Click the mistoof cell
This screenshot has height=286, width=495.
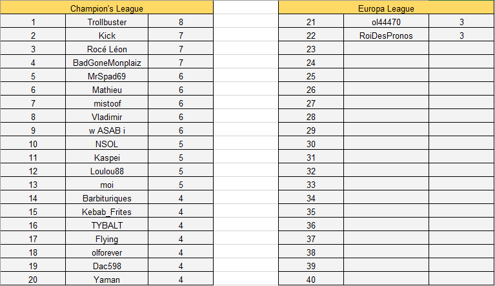click(107, 103)
